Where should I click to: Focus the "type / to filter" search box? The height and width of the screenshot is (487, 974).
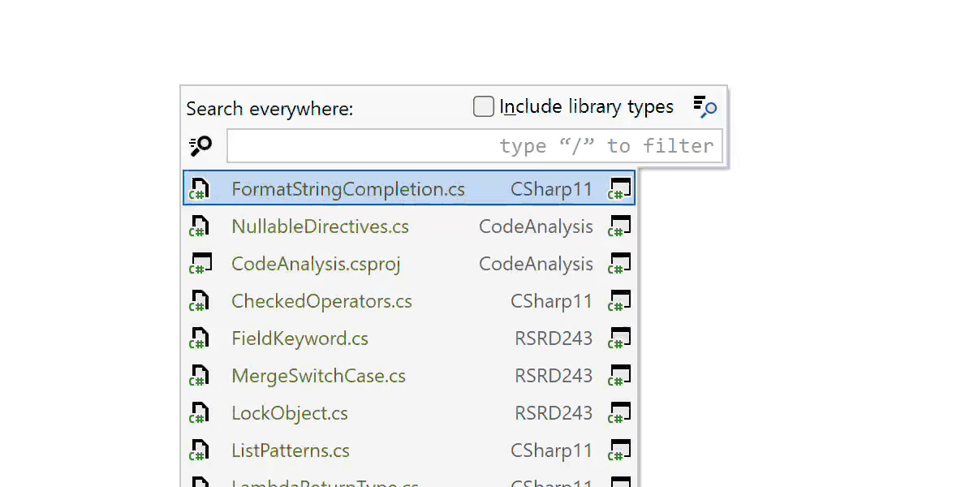click(474, 146)
